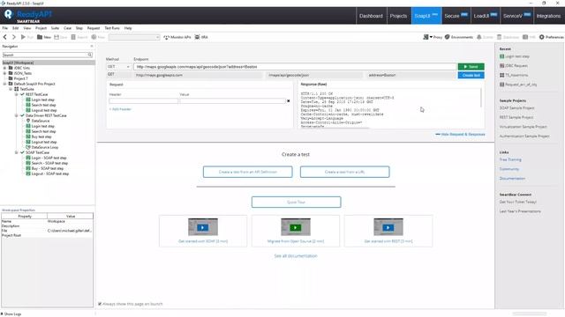Screen dimensions: 565x317
Task: Click the back navigation arrow in toolbar
Action: pos(5,37)
